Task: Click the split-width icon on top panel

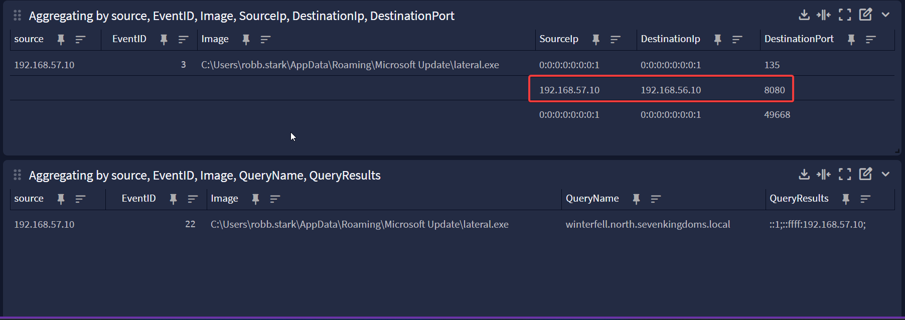Action: point(823,15)
